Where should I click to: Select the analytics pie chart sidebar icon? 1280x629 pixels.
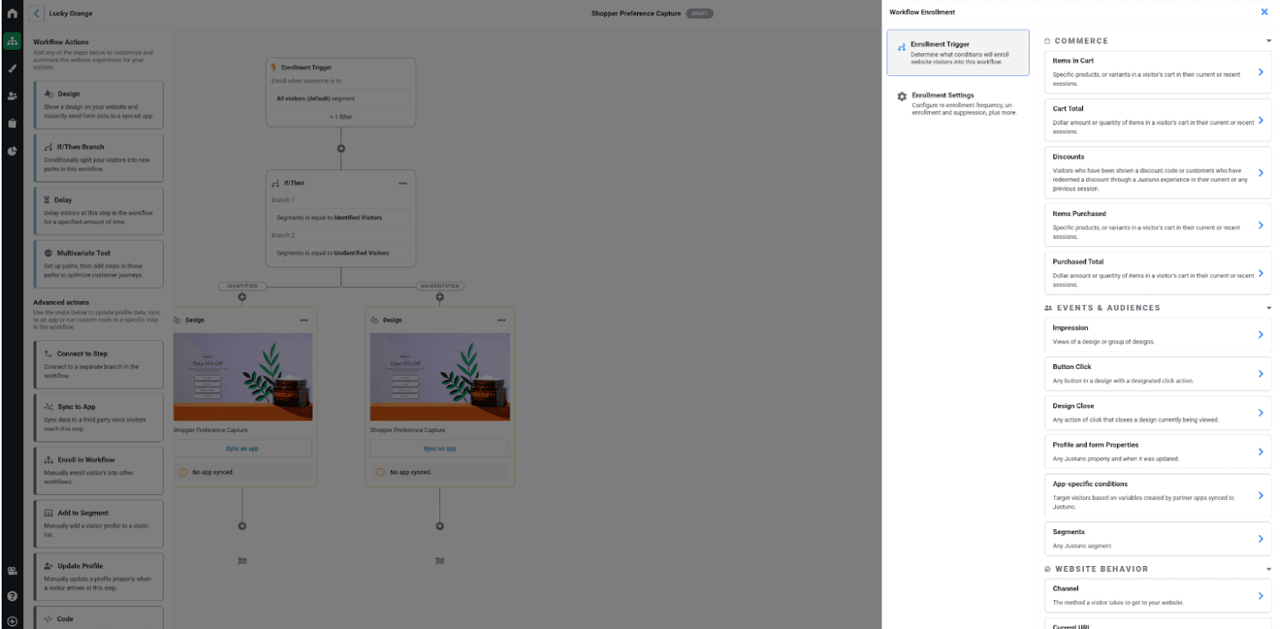tap(11, 151)
